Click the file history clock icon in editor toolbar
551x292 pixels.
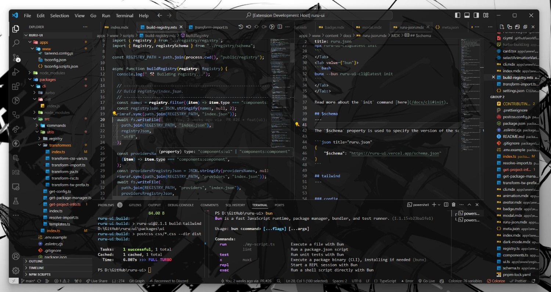pyautogui.click(x=241, y=27)
